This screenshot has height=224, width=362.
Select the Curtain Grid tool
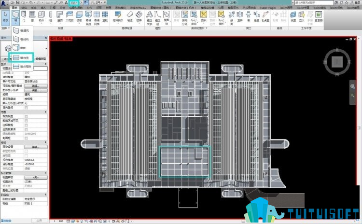coord(97,18)
